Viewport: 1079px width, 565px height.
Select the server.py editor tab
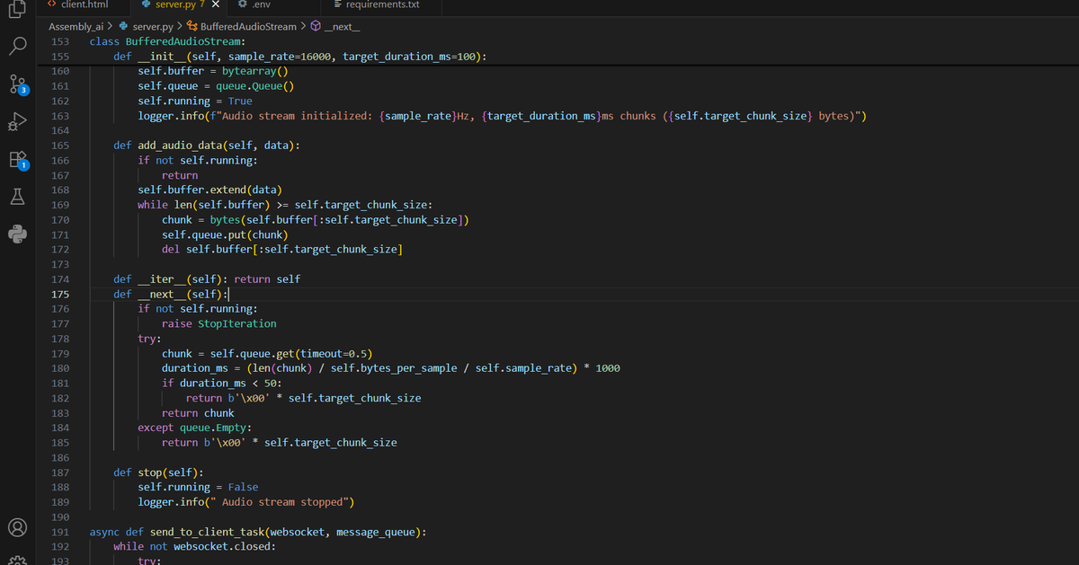point(176,4)
